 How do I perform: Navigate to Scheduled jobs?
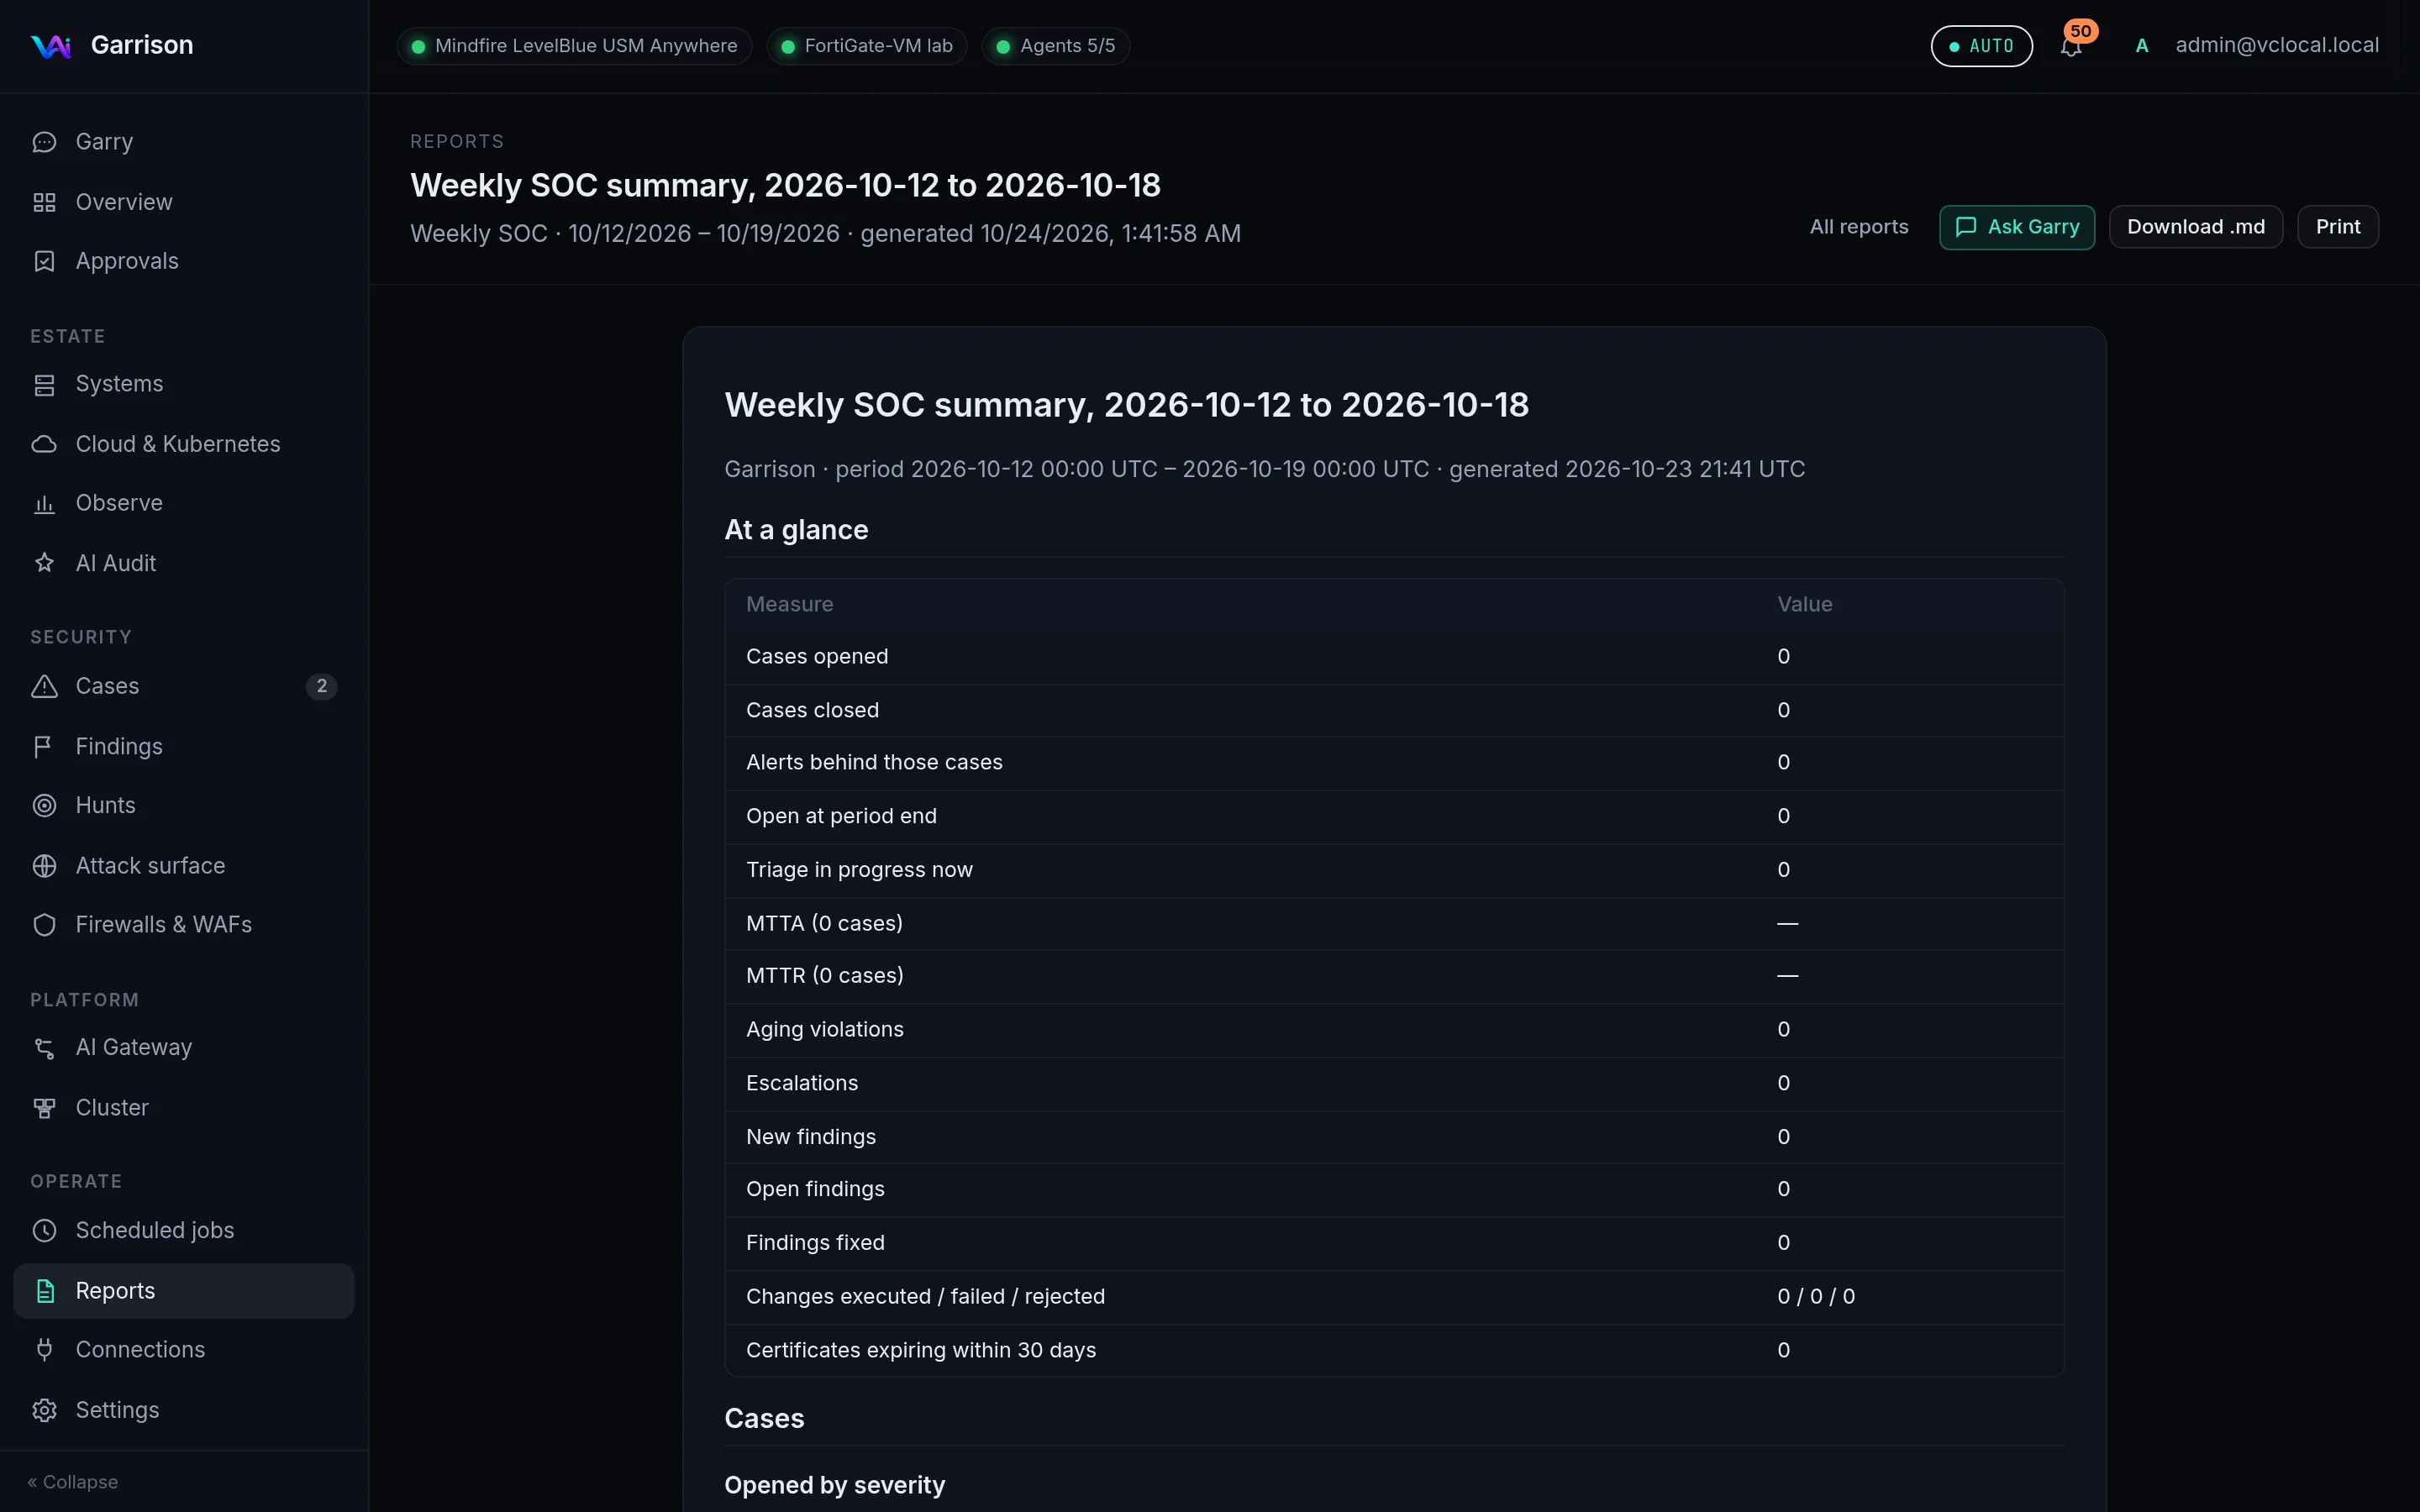tap(184, 1230)
